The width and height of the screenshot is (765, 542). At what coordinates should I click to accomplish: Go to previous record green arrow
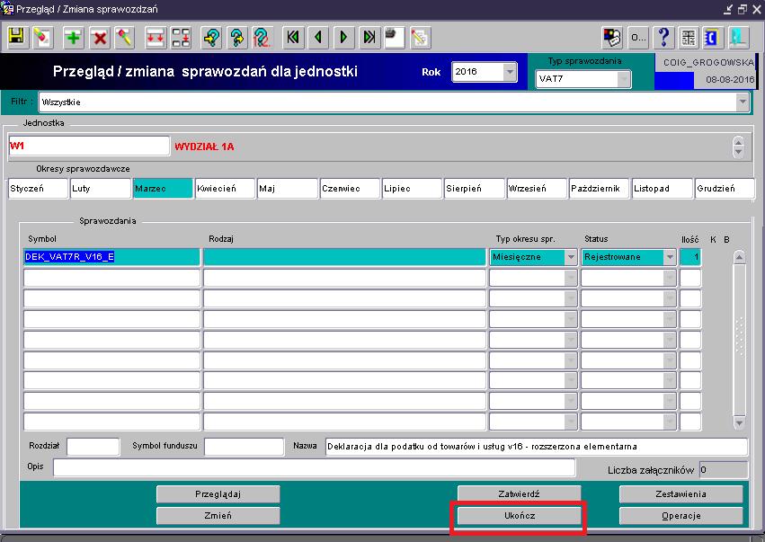318,37
